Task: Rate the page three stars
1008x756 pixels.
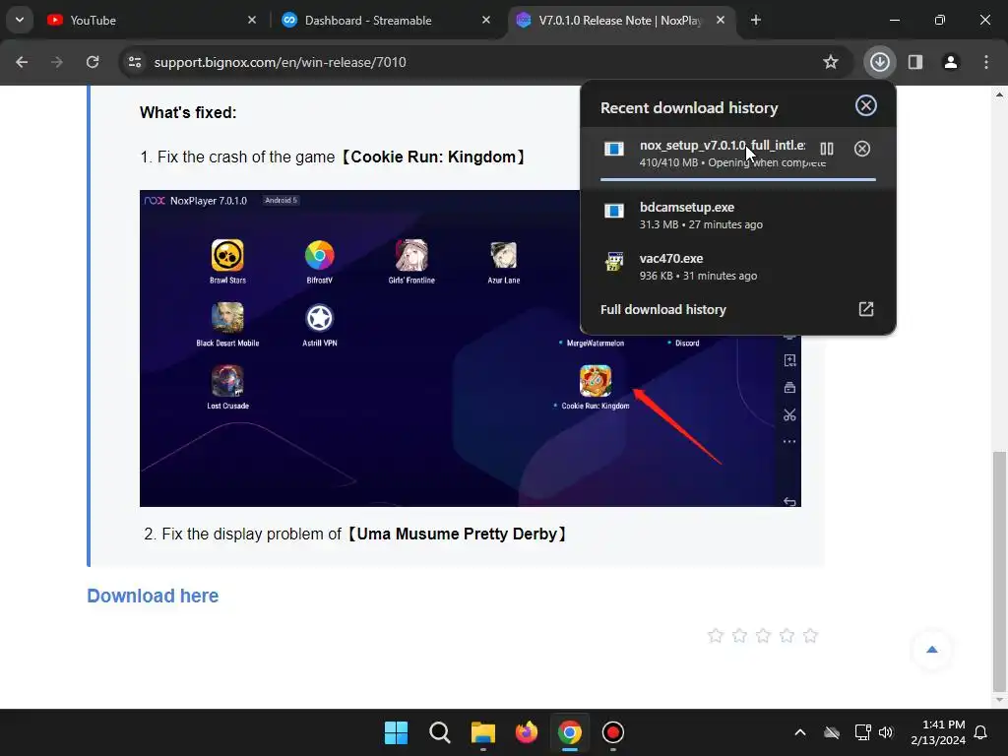Action: (763, 636)
